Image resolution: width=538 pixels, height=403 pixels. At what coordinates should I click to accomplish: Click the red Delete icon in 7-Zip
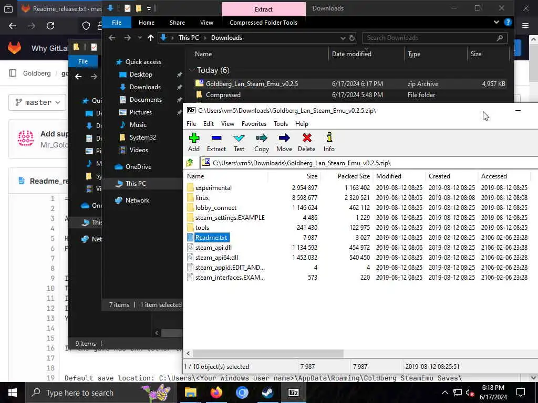click(x=306, y=143)
